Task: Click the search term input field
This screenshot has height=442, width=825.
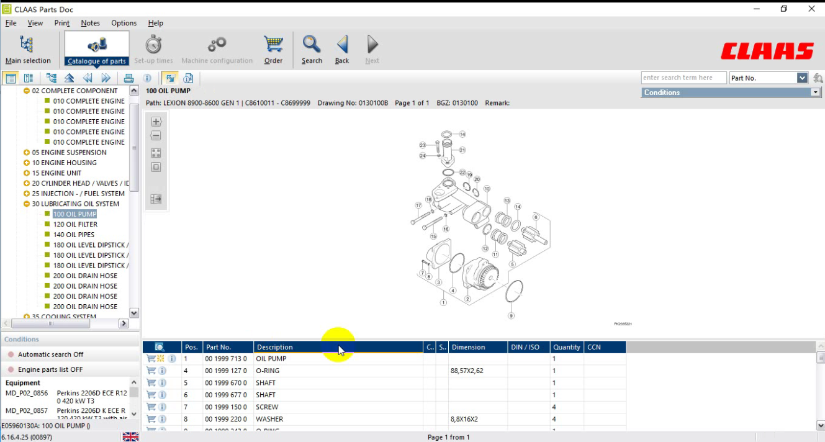Action: tap(683, 78)
